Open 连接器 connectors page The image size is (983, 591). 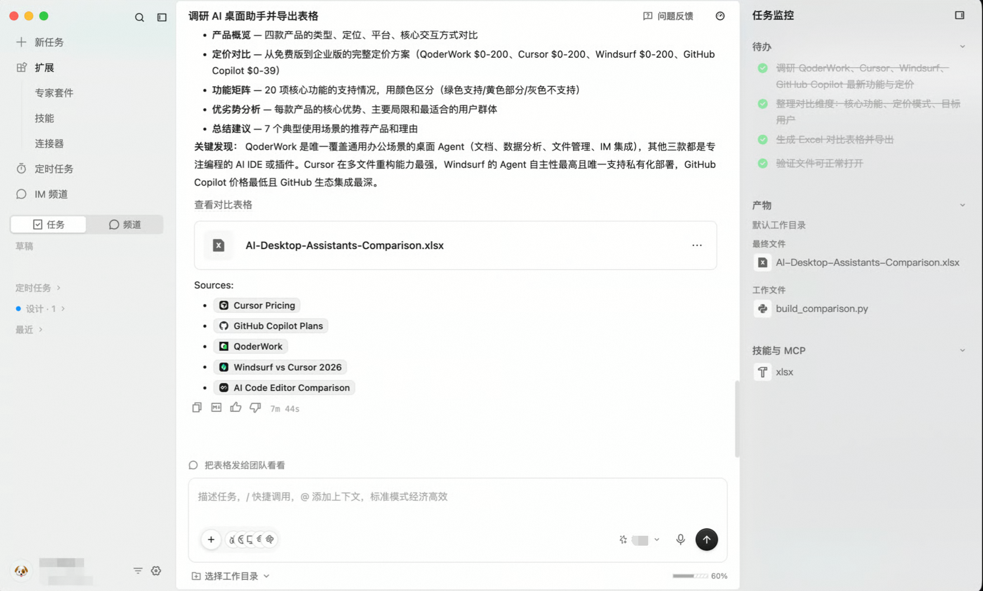[x=49, y=143]
